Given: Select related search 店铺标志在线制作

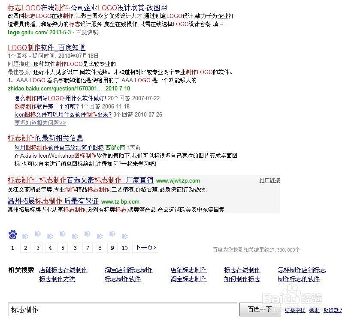Looking at the screenshot, I should point(63,270).
